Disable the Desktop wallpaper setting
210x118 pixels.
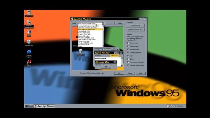(128, 52)
